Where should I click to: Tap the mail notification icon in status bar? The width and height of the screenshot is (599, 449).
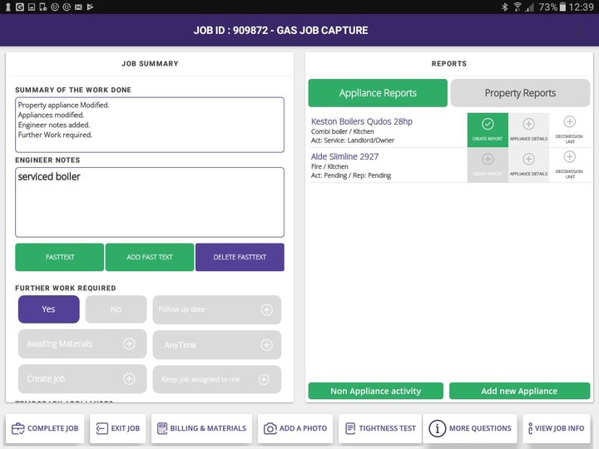[x=78, y=7]
